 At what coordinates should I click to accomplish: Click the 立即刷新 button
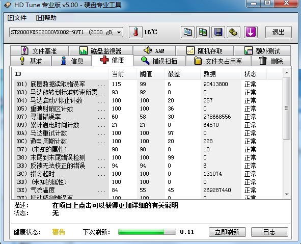tap(227, 232)
